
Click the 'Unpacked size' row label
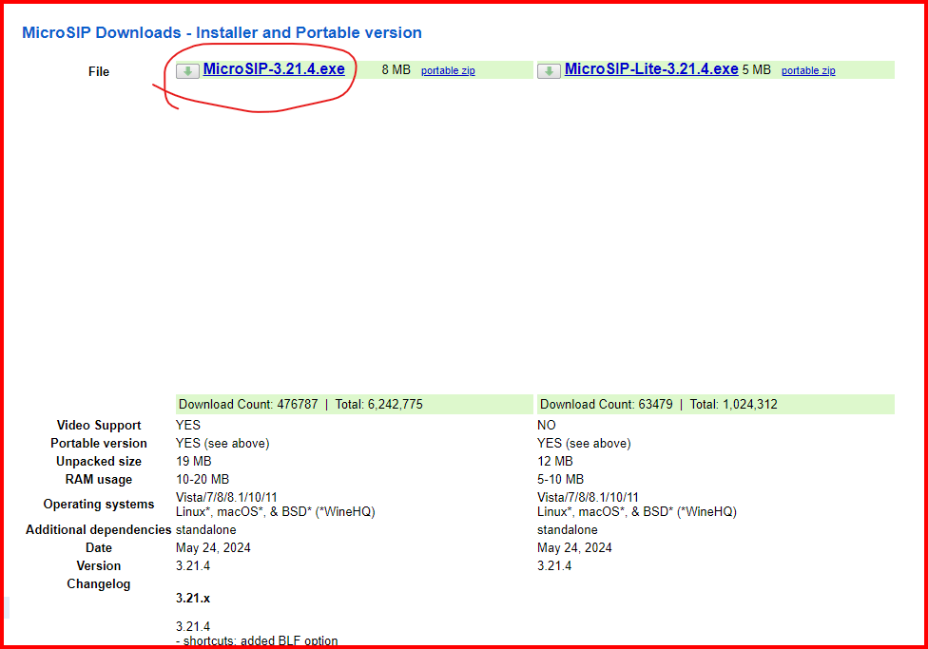coord(99,461)
